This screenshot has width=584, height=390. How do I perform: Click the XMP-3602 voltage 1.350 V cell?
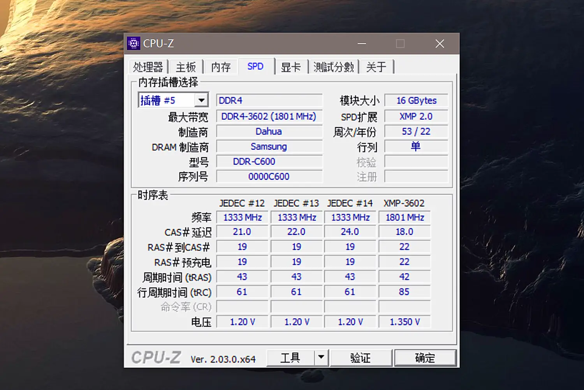tap(405, 322)
